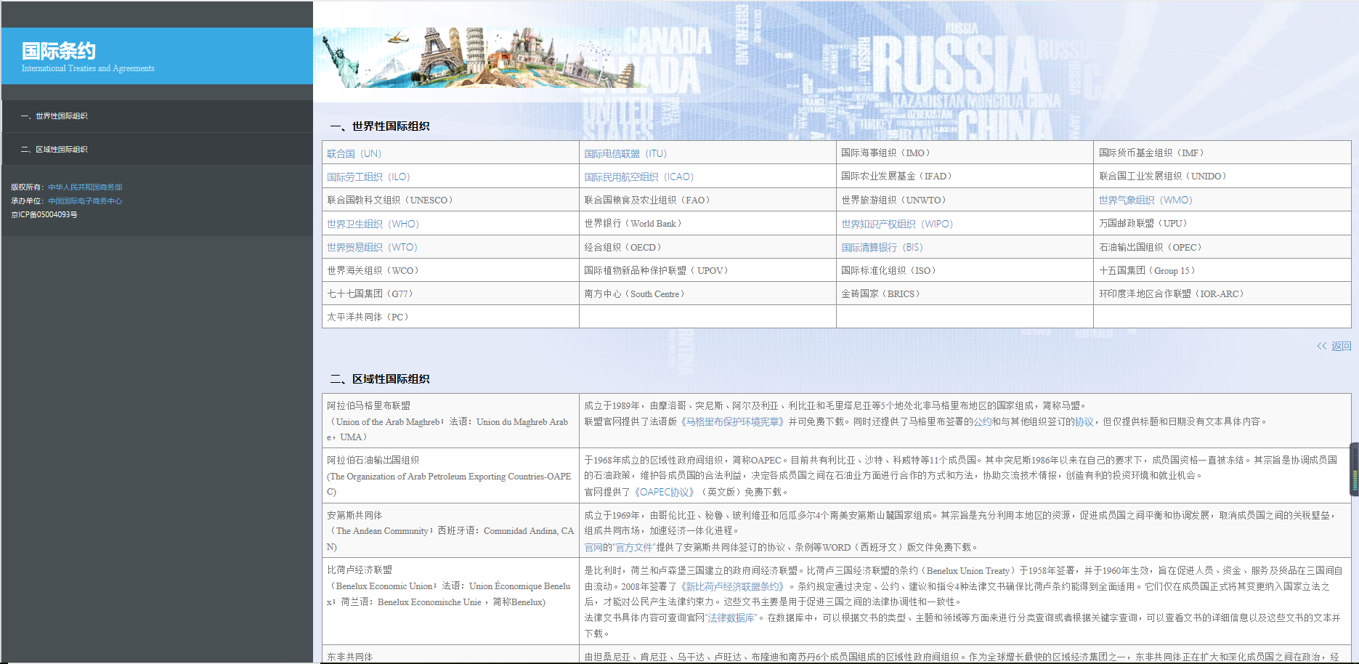The width and height of the screenshot is (1359, 664).
Task: Select cell 国际海事组织（IMO）
Action: coord(965,153)
